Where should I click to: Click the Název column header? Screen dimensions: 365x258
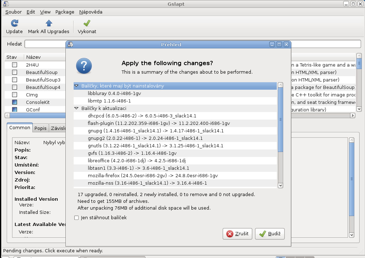point(45,57)
